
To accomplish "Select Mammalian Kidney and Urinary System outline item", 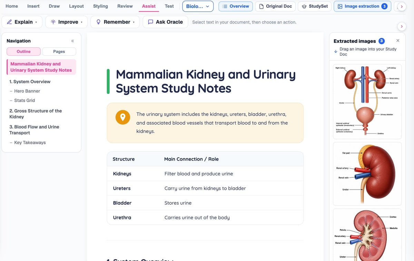I will (x=41, y=67).
